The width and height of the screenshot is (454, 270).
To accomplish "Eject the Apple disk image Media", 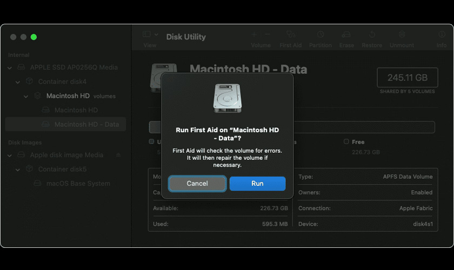I will click(x=118, y=155).
